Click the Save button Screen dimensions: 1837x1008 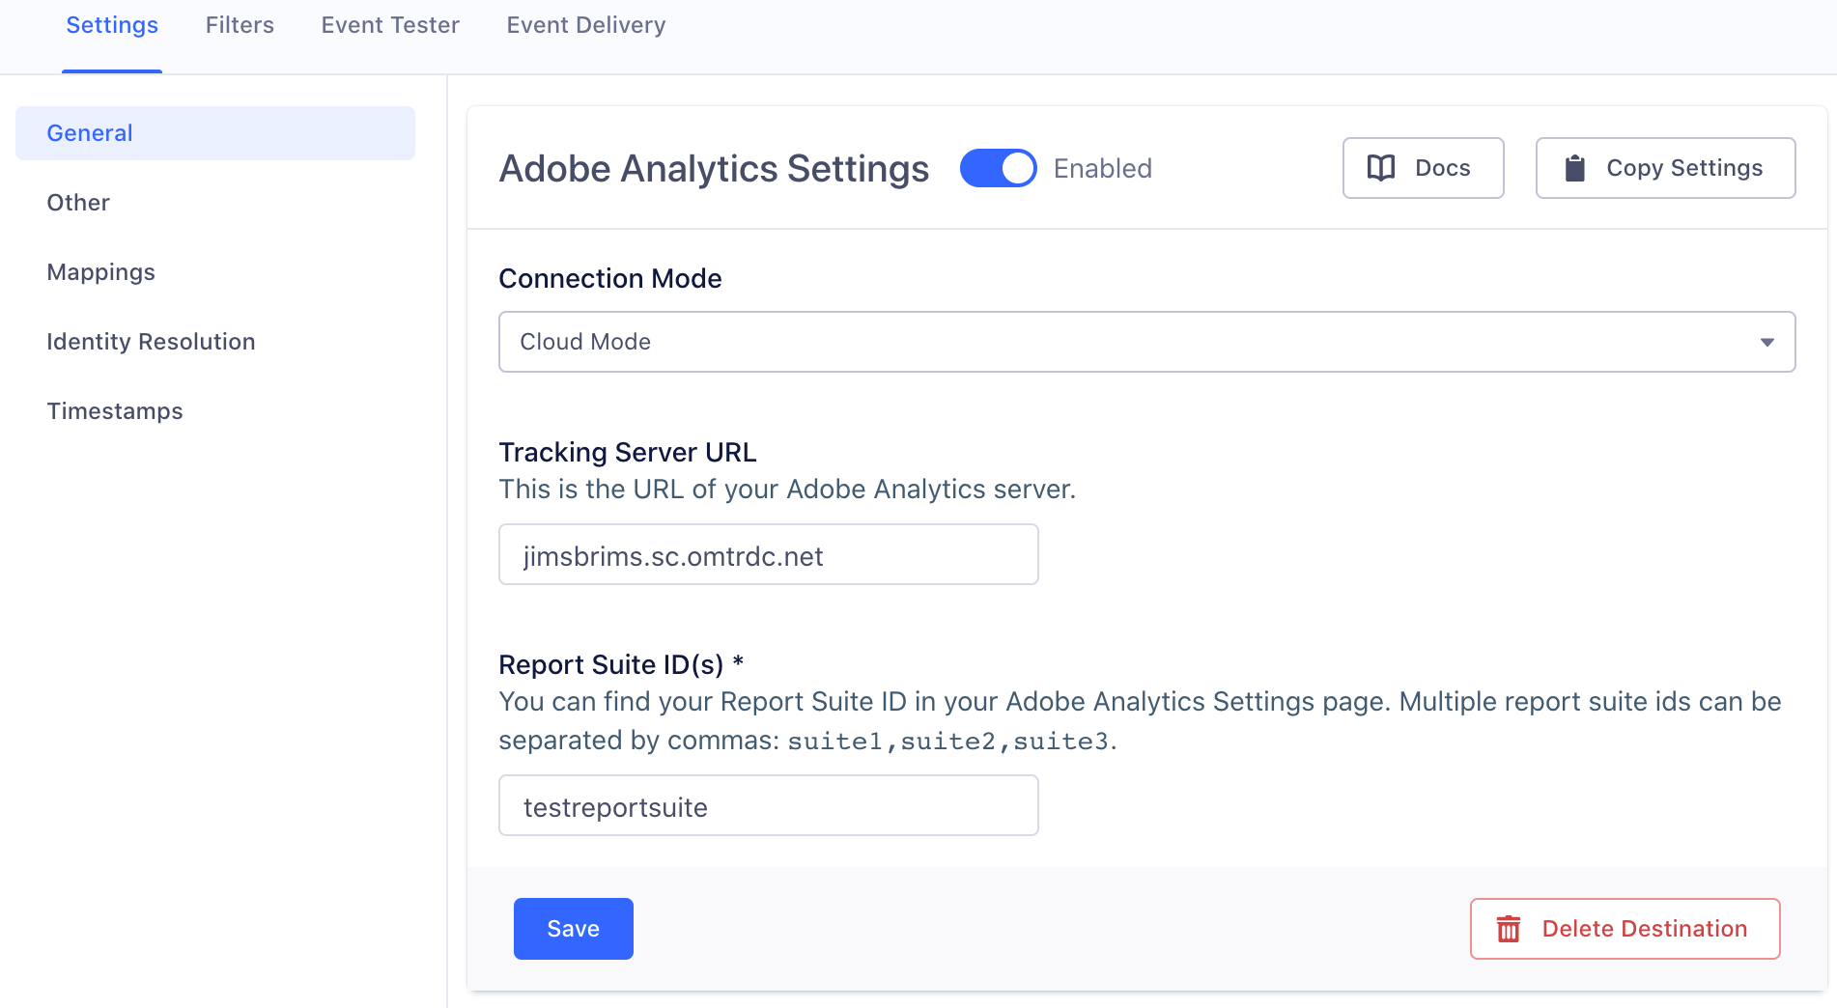point(573,928)
